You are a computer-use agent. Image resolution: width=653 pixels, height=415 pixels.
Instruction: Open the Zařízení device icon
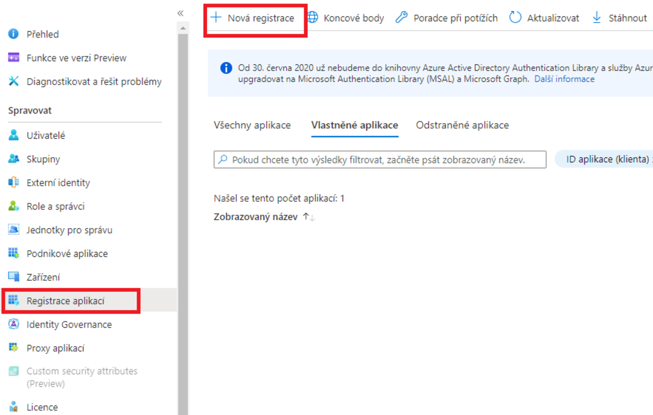(13, 277)
